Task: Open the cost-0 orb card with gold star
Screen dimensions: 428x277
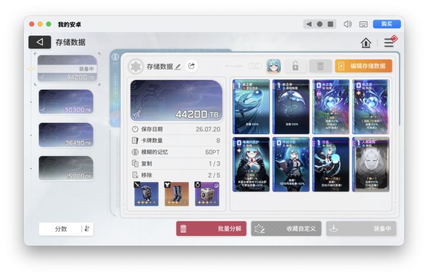Action: coord(371,107)
